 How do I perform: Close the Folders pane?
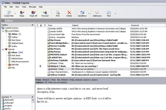(x=32, y=25)
